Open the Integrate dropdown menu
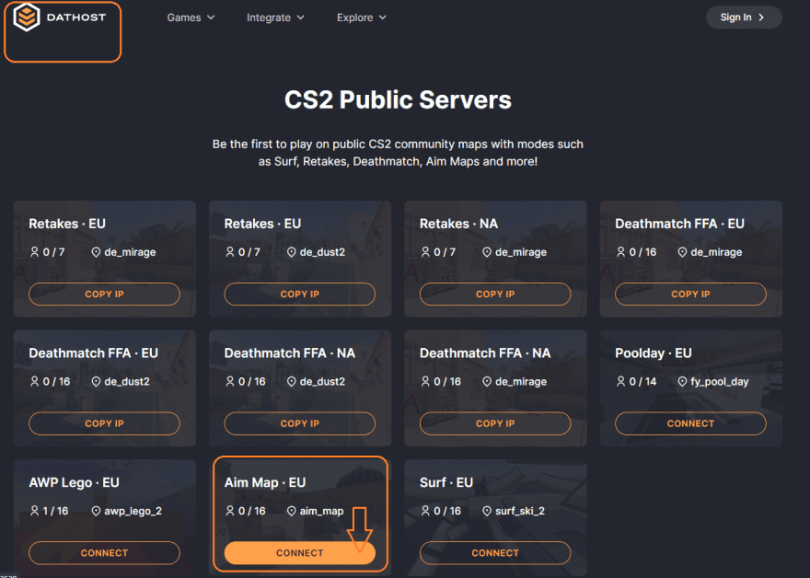The height and width of the screenshot is (578, 810). coord(275,17)
